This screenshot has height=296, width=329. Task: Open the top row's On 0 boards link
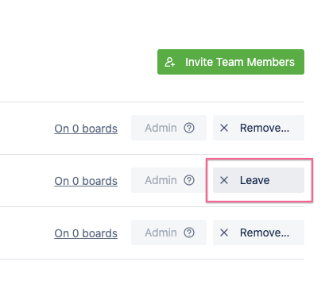(x=86, y=129)
